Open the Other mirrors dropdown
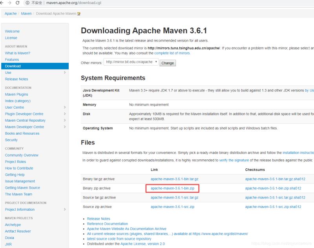This screenshot has height=248, width=314. click(131, 62)
